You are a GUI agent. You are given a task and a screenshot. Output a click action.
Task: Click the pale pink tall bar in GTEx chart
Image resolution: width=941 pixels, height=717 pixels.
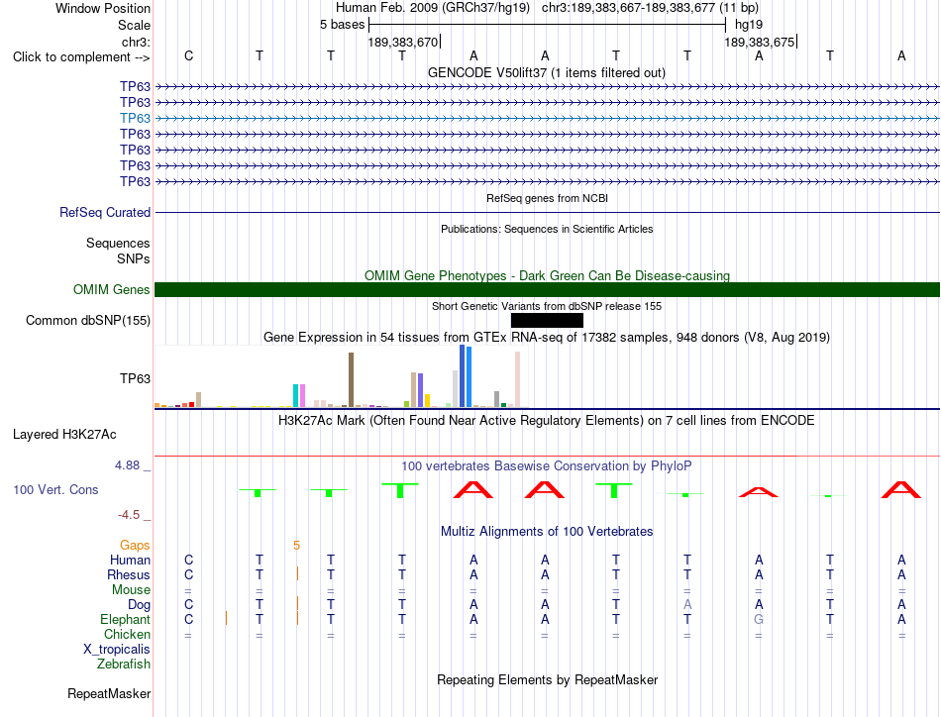[x=517, y=379]
